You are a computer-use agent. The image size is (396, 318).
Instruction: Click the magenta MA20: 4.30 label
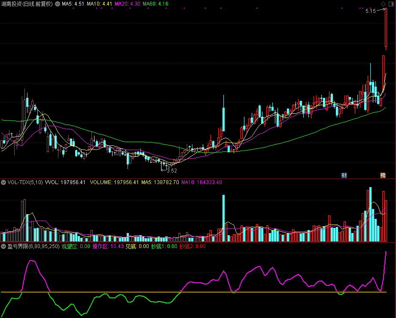[128, 4]
